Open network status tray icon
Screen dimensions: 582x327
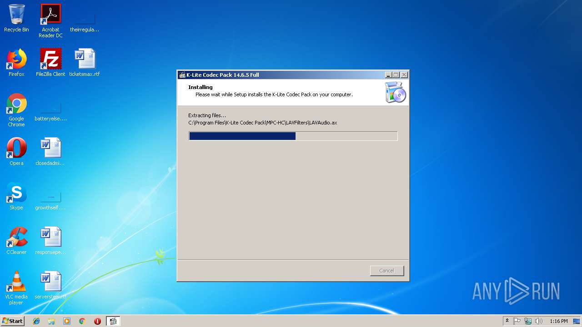tap(528, 321)
